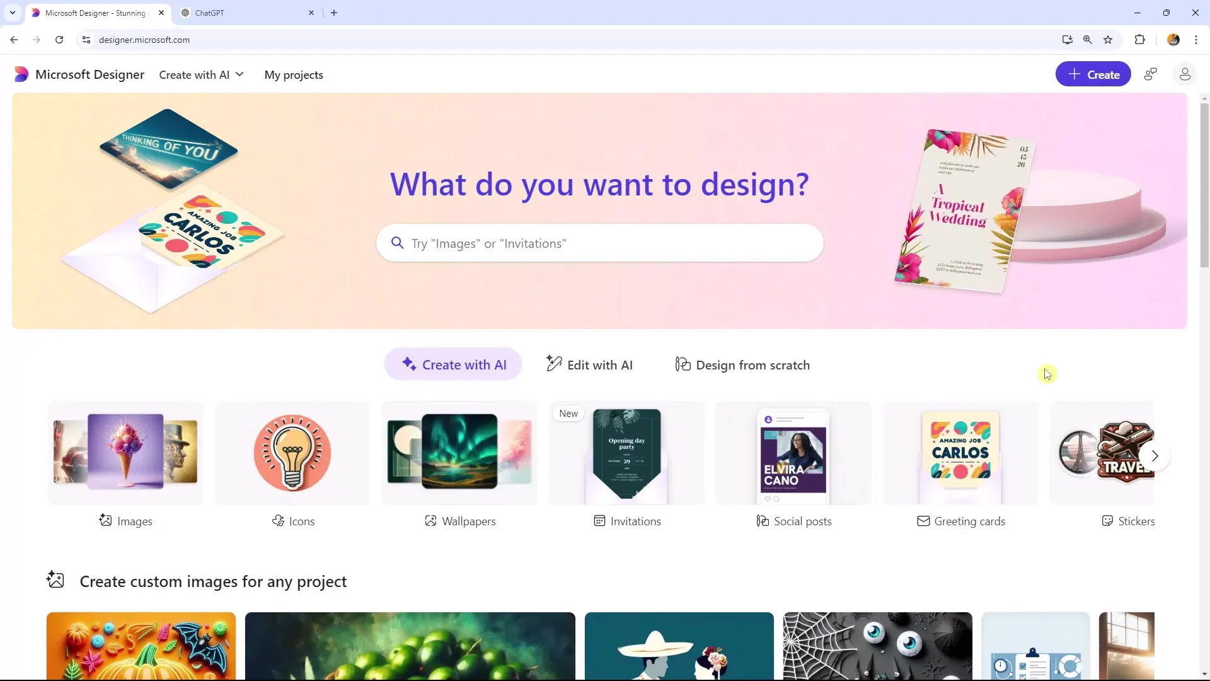Click the Social posts category icon

point(762,520)
